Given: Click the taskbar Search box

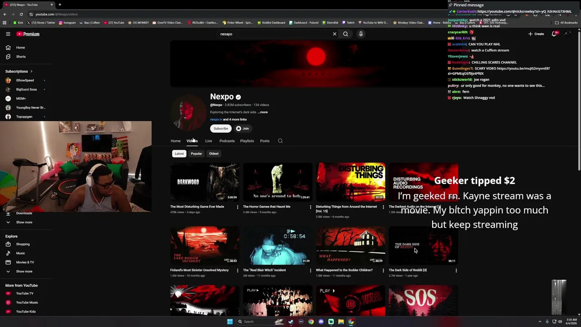Looking at the screenshot, I should (x=261, y=322).
